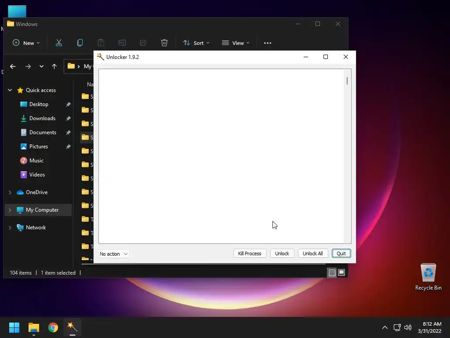Click the Paste clipboard icon in Explorer toolbar
The image size is (450, 338).
point(101,43)
